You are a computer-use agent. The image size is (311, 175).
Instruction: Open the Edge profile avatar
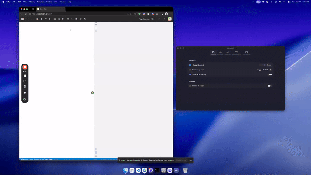click(166, 14)
